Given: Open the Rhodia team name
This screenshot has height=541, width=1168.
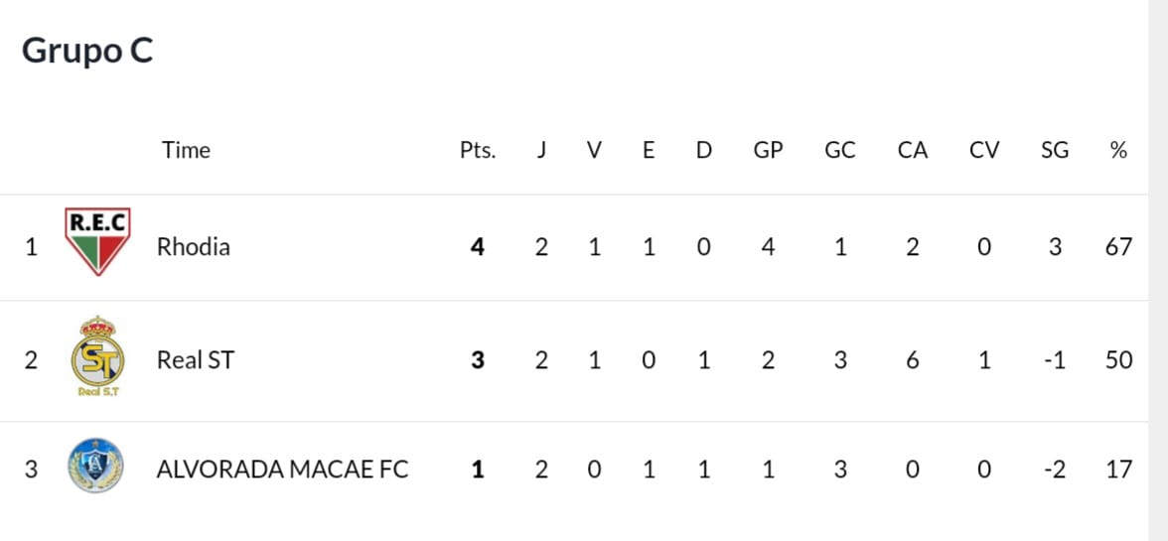Looking at the screenshot, I should click(193, 246).
